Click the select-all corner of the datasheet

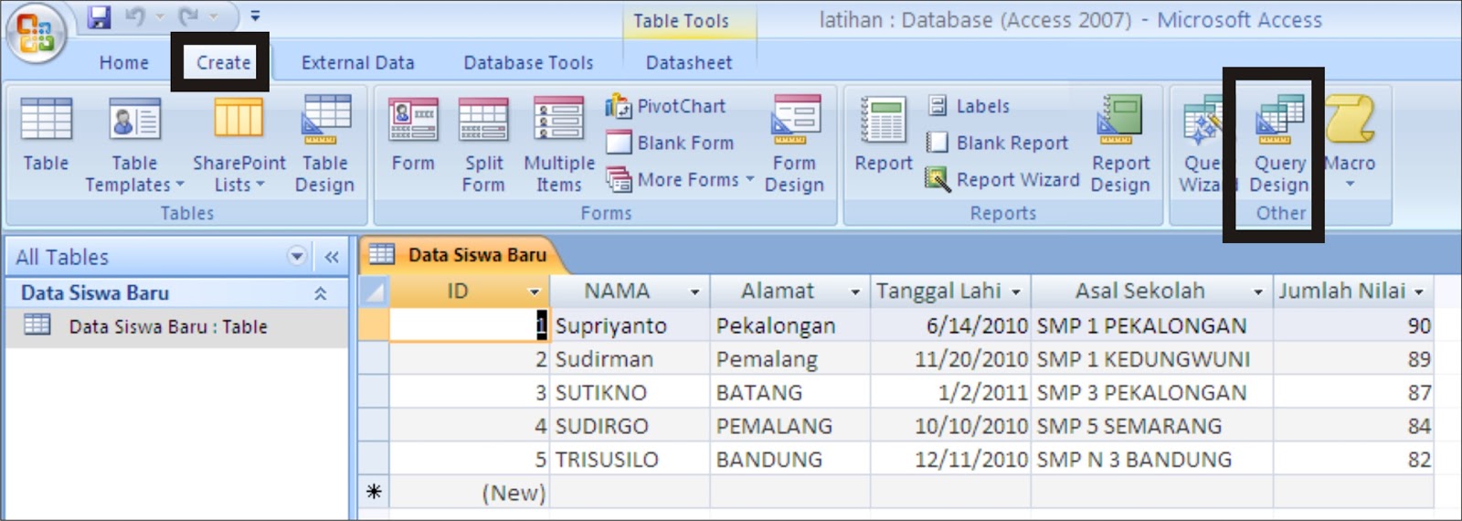point(373,292)
